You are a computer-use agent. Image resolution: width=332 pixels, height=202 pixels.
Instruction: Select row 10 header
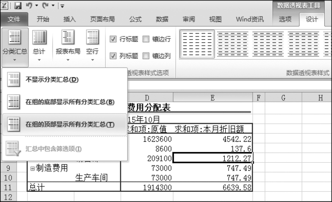coord(8,178)
